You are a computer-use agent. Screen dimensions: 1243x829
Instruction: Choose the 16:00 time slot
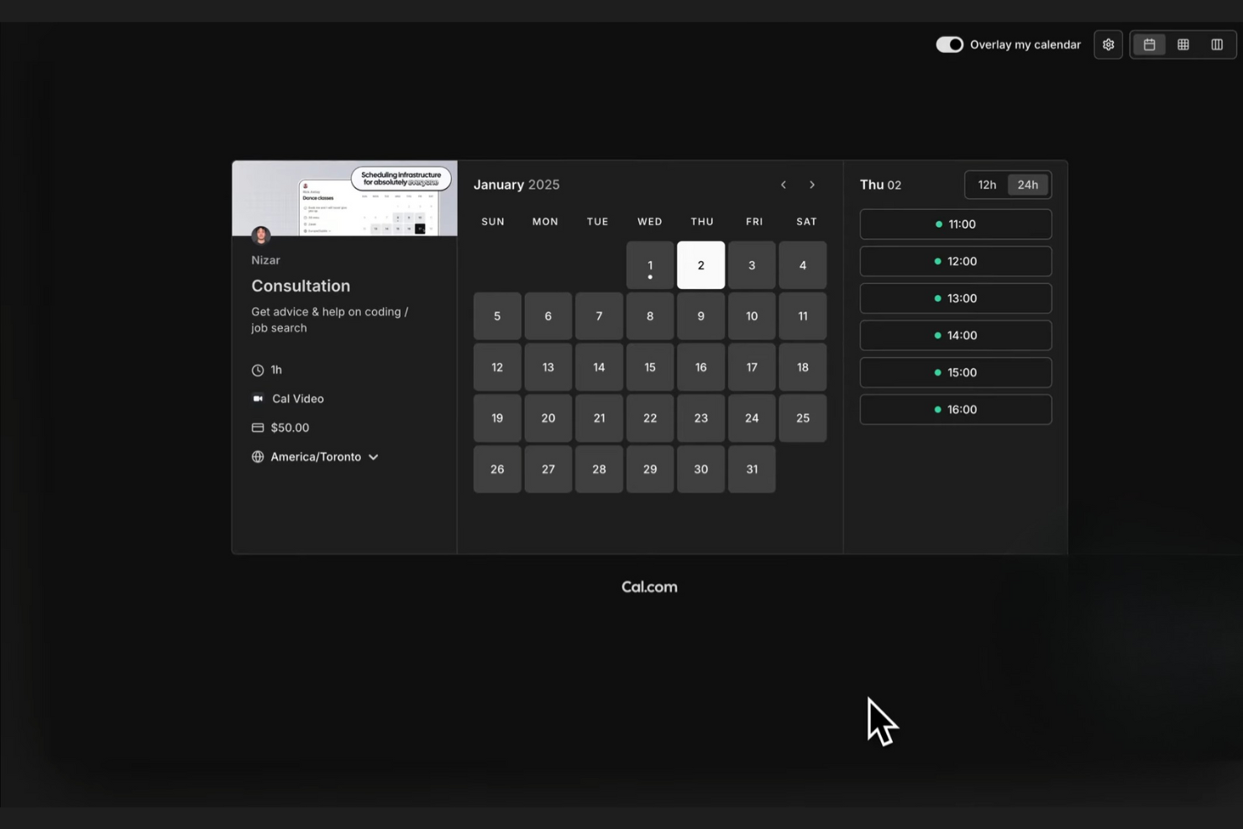956,409
